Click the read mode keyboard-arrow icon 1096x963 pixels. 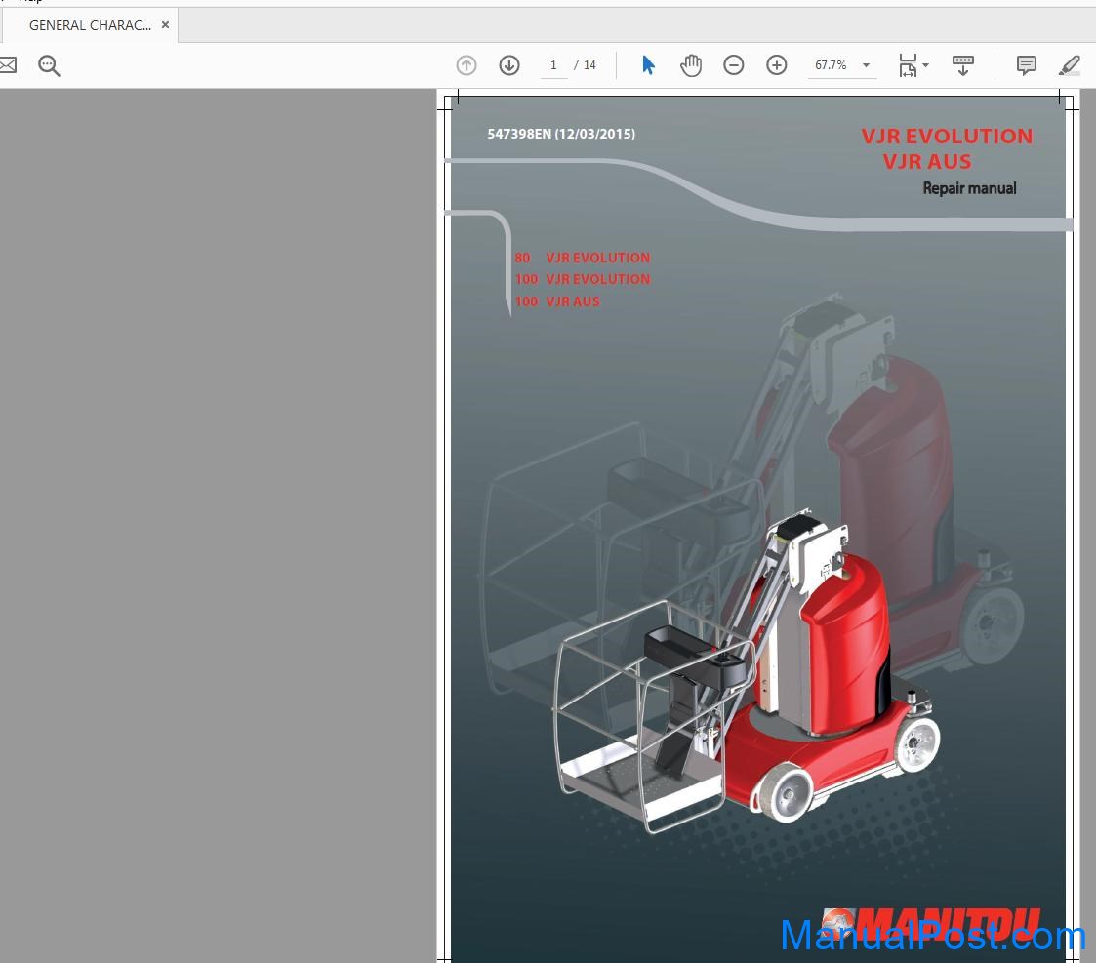(x=963, y=65)
